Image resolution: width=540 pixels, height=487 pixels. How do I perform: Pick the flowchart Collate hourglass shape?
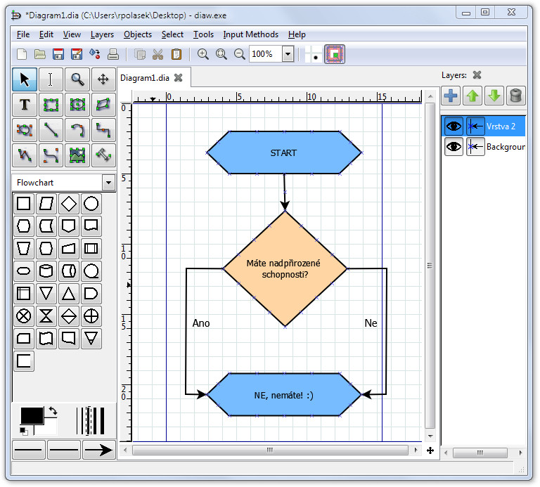(46, 316)
